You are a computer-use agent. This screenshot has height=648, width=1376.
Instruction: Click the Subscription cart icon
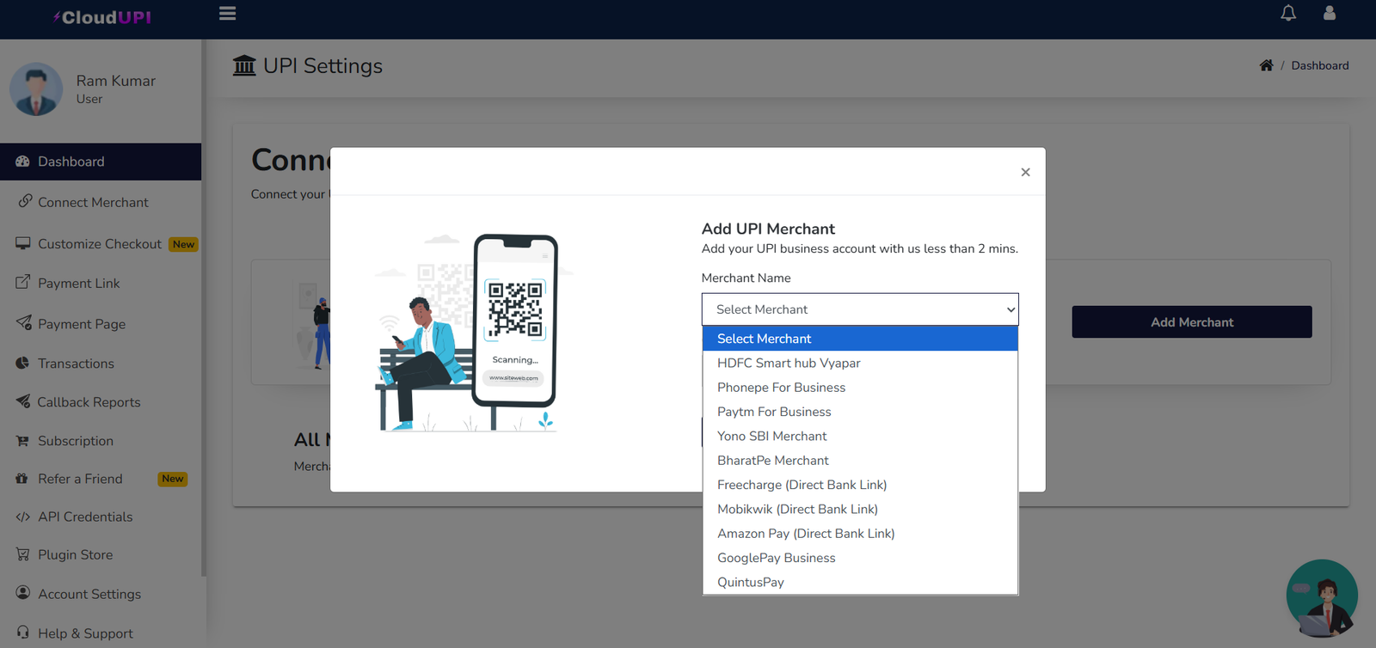click(x=22, y=441)
